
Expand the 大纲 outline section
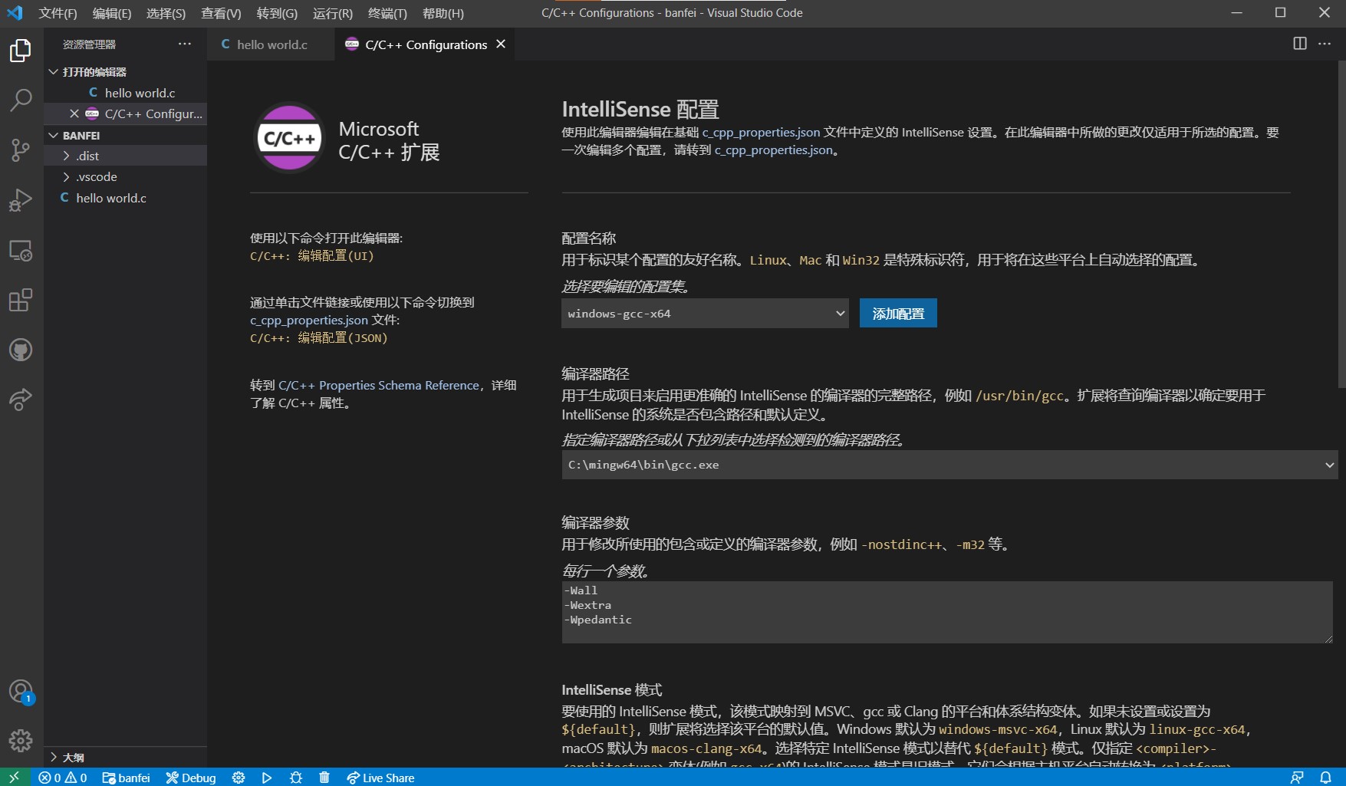[x=125, y=757]
